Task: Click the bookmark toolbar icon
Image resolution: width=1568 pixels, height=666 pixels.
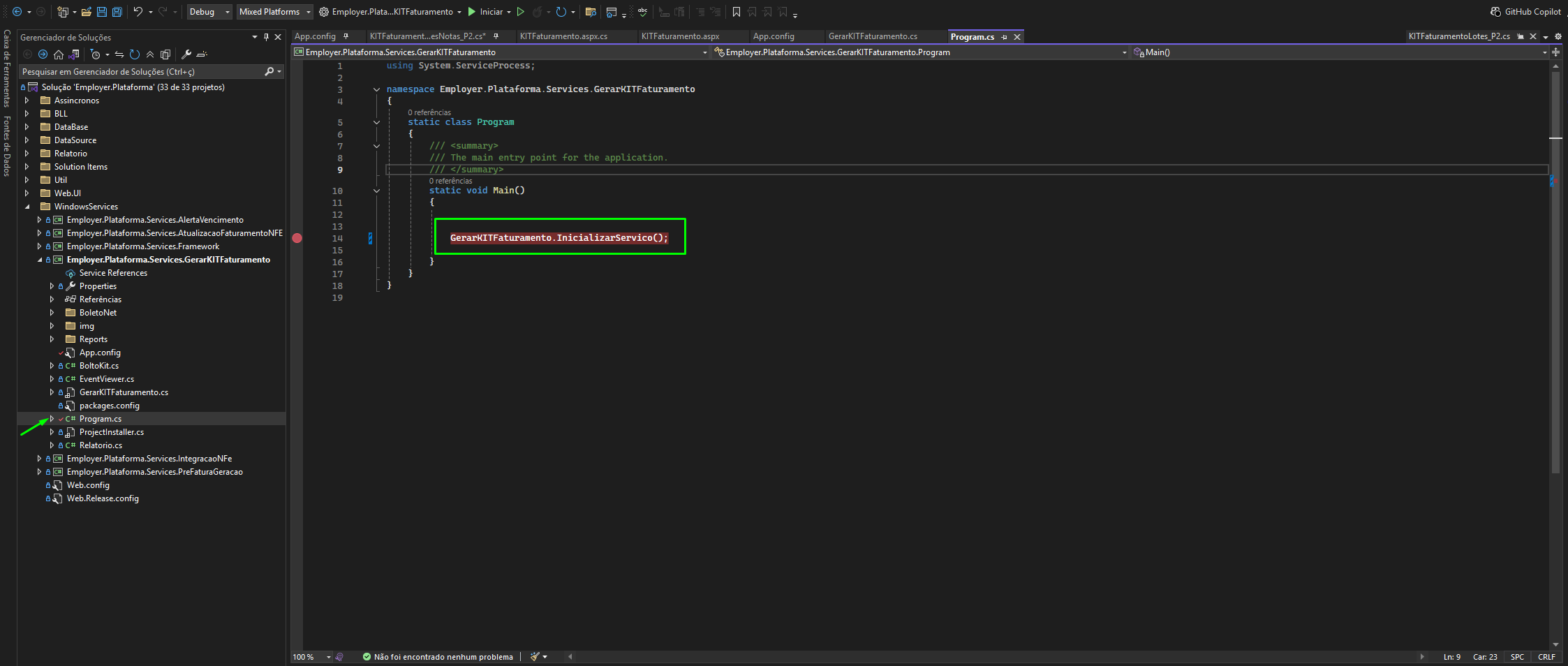Action: click(x=736, y=12)
